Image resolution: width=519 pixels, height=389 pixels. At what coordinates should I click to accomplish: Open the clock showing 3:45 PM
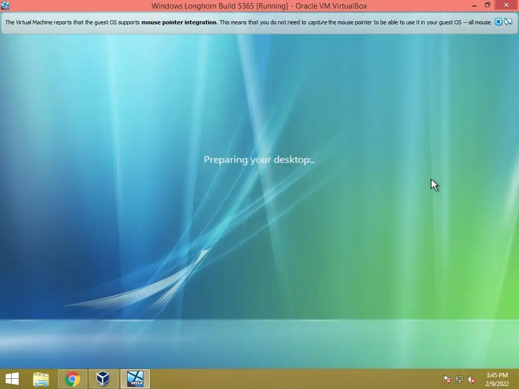pos(497,379)
